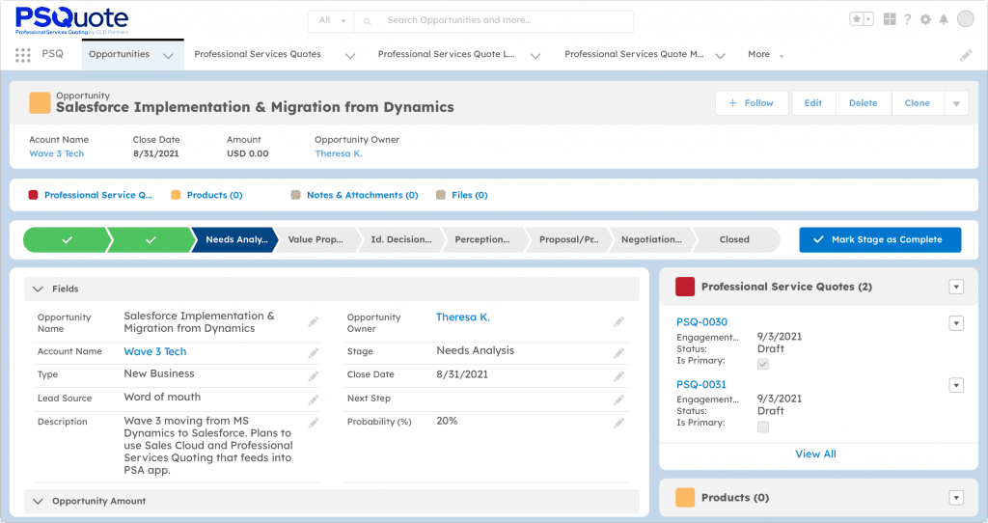Click the orange Products panel icon
This screenshot has height=523, width=988.
[x=685, y=498]
